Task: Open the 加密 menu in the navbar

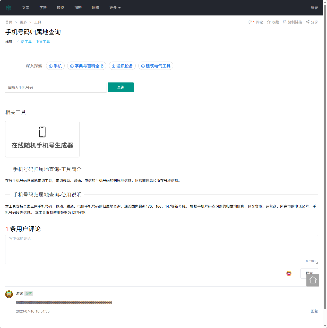Action: 78,8
